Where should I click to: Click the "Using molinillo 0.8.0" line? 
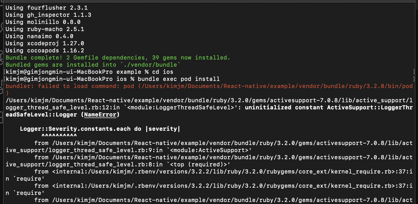coord(43,22)
